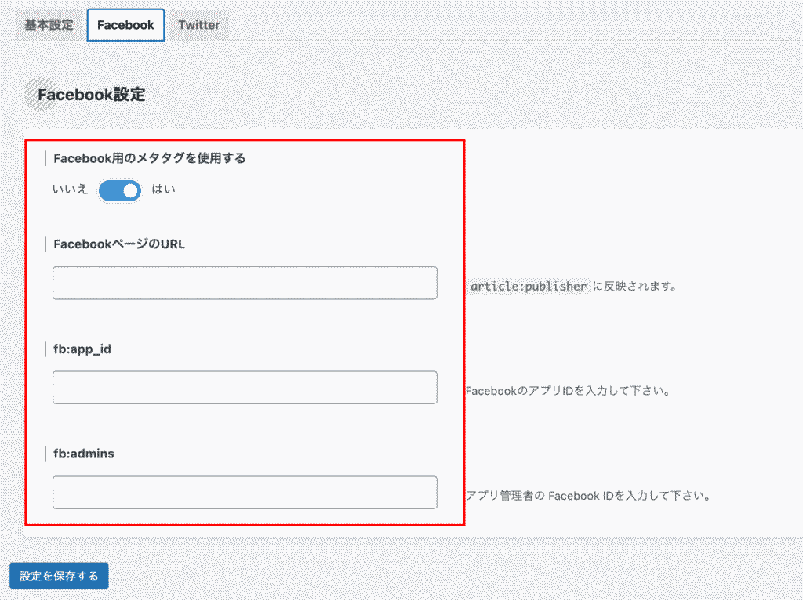The image size is (803, 600).
Task: Click inside the fb:app_id text box
Action: click(x=245, y=388)
